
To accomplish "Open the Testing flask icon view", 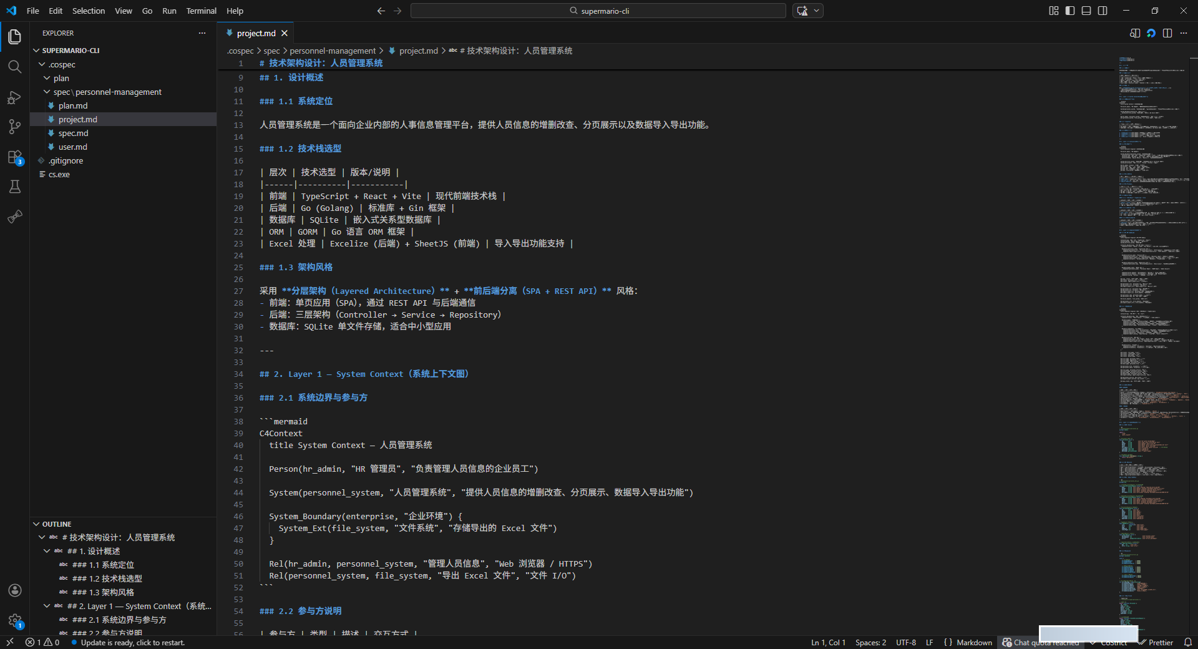I will pos(14,187).
